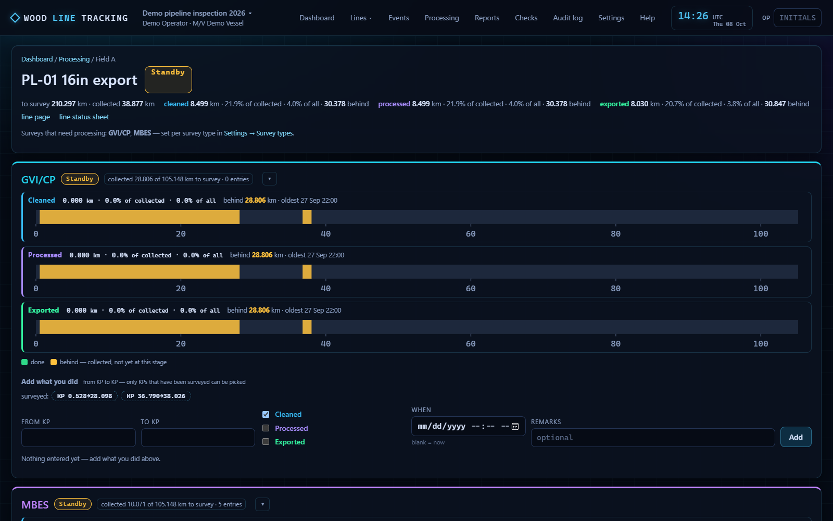Click the 'collected 10.071 of 105.148 km' summary chip
Screen dimensions: 833x521
(171, 504)
